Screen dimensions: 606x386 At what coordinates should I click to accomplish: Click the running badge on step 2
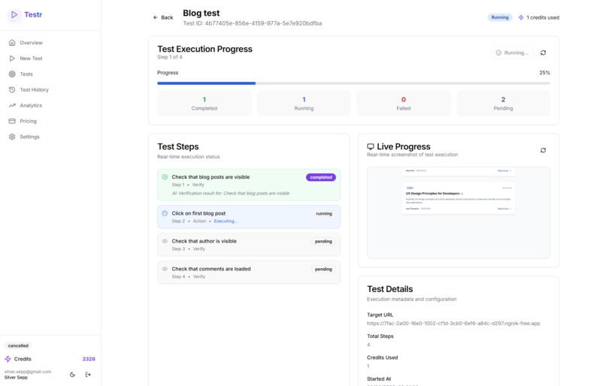pyautogui.click(x=324, y=213)
